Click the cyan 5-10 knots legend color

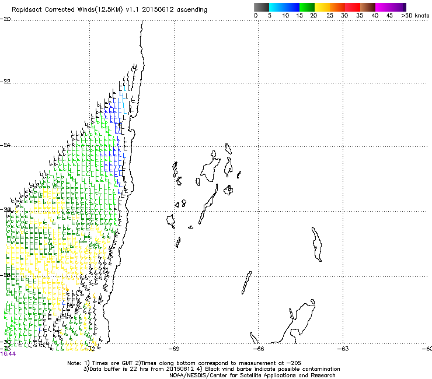coord(277,7)
